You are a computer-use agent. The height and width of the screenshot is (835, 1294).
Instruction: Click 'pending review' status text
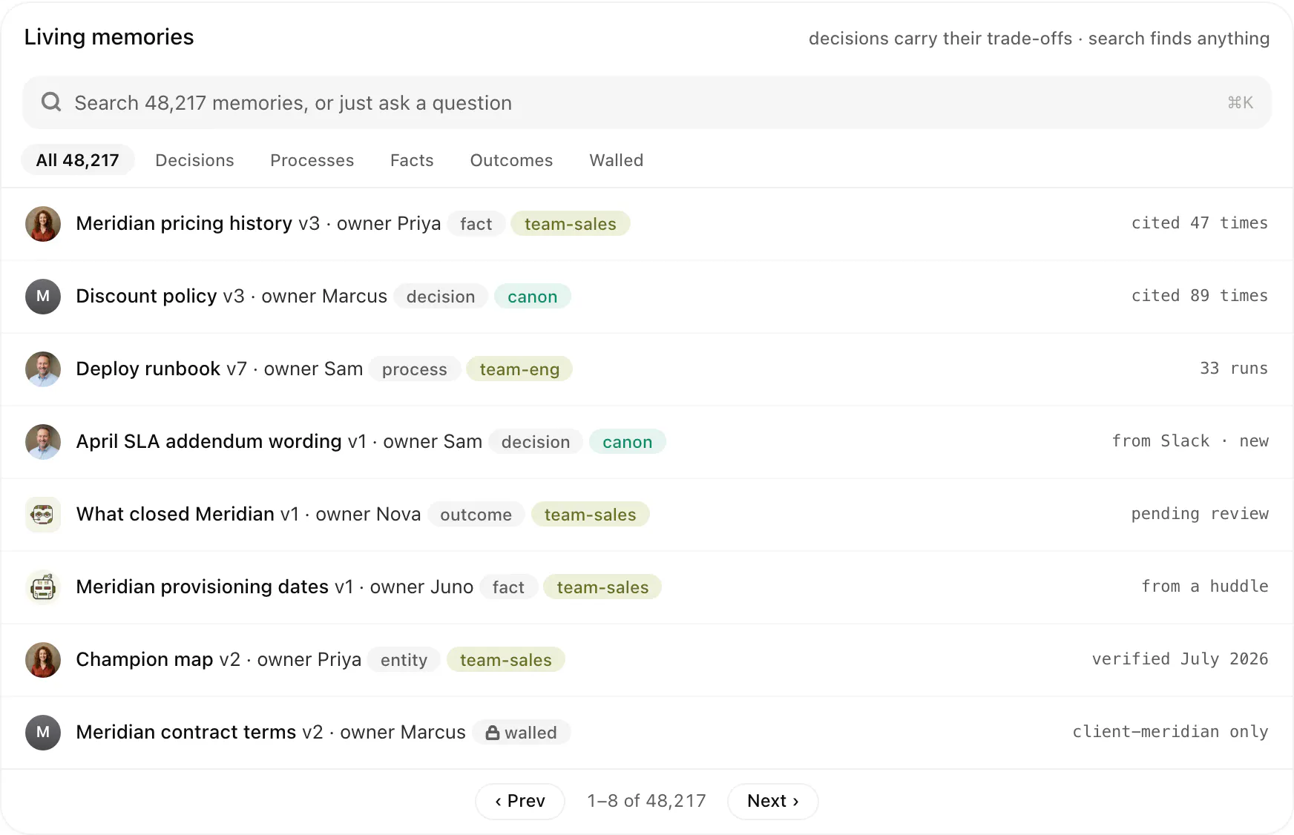tap(1200, 514)
